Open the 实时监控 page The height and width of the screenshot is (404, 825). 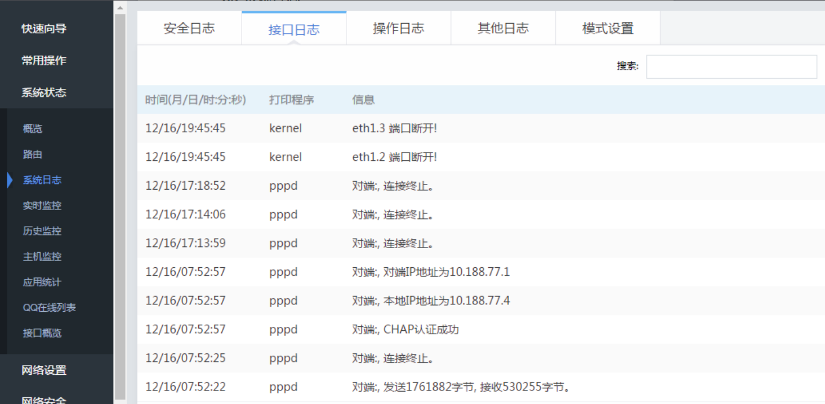coord(42,205)
